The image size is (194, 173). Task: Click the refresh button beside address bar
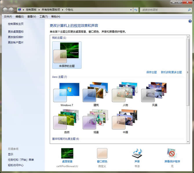click(x=136, y=10)
